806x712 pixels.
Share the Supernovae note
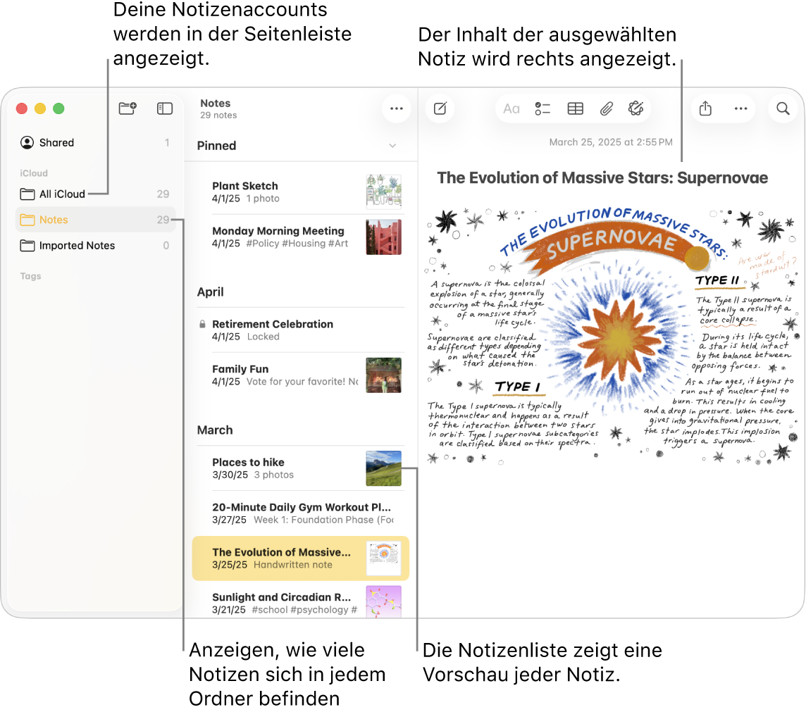[706, 108]
